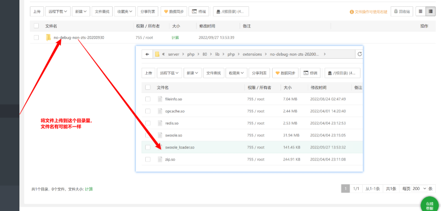The width and height of the screenshot is (441, 211).
Task: Click the 数据同步 diamond sync button
Action: pos(174,12)
